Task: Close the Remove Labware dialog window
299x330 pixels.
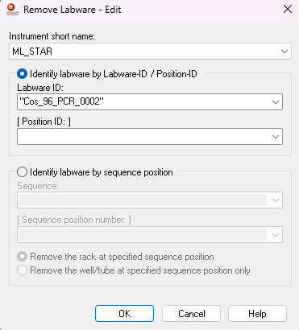Action: click(x=288, y=10)
